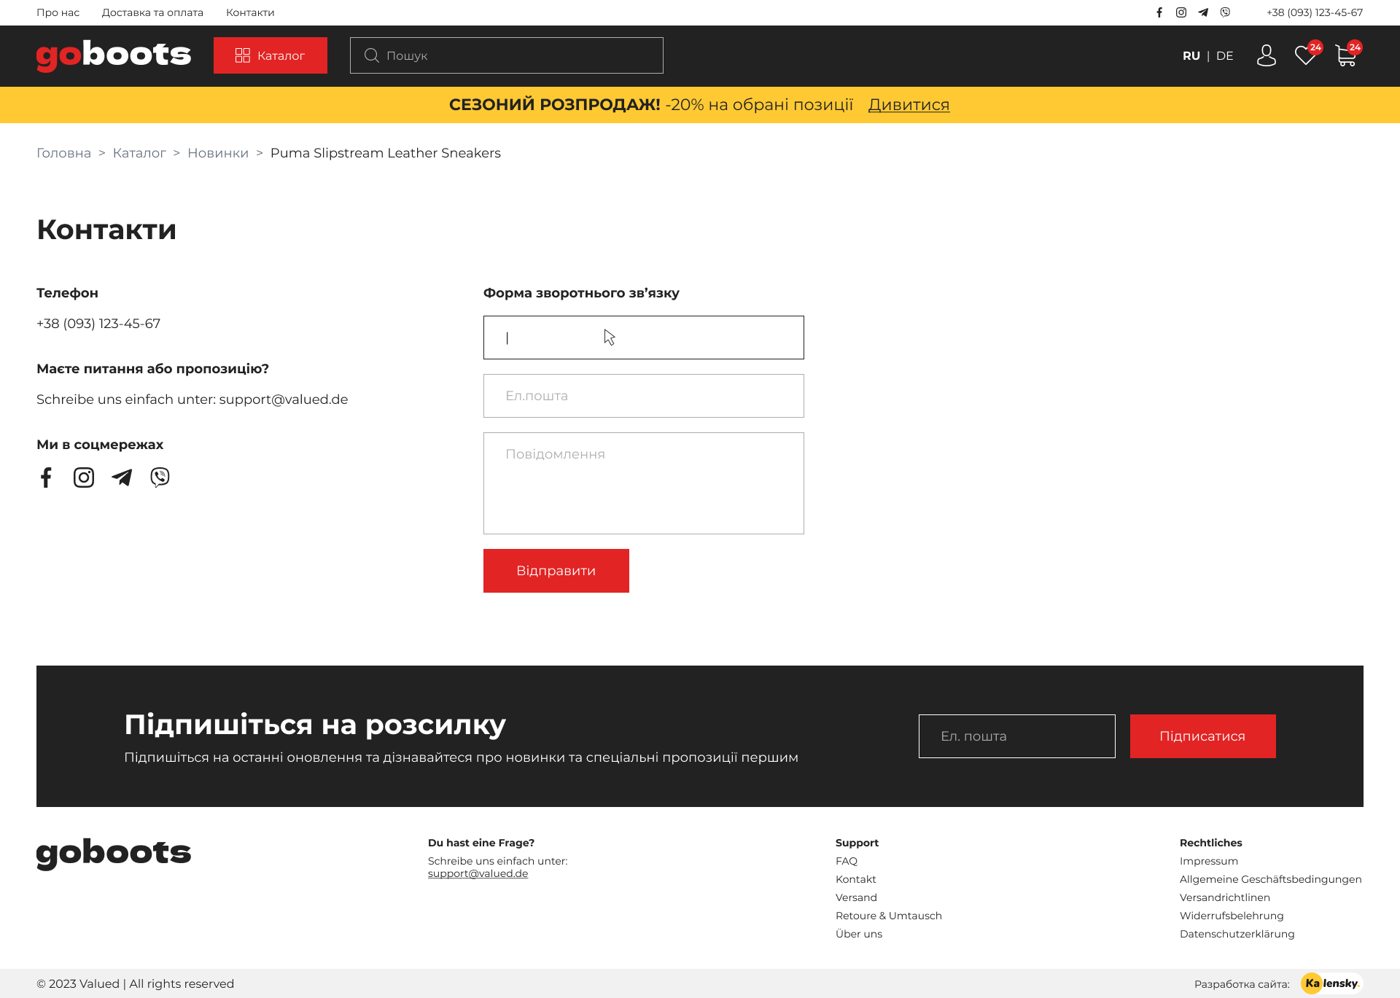Follow the Дивитися sale link

pyautogui.click(x=909, y=105)
